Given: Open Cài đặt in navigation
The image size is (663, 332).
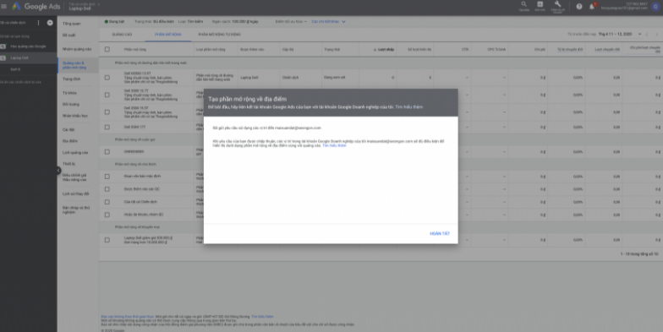Looking at the screenshot, I should coord(68,130).
